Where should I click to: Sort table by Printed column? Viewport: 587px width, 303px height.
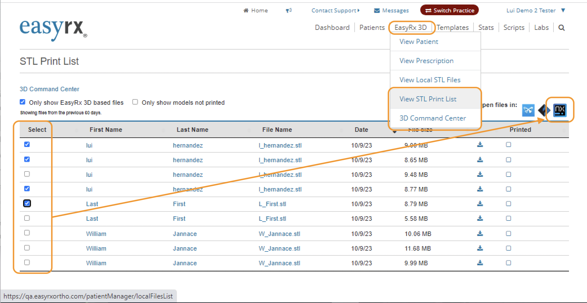point(520,130)
